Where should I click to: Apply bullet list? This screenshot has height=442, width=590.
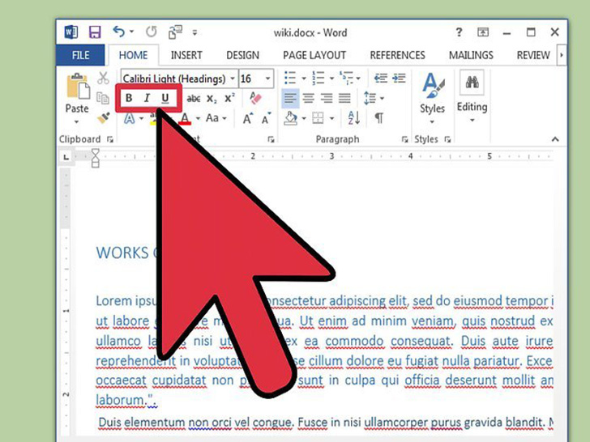(290, 78)
